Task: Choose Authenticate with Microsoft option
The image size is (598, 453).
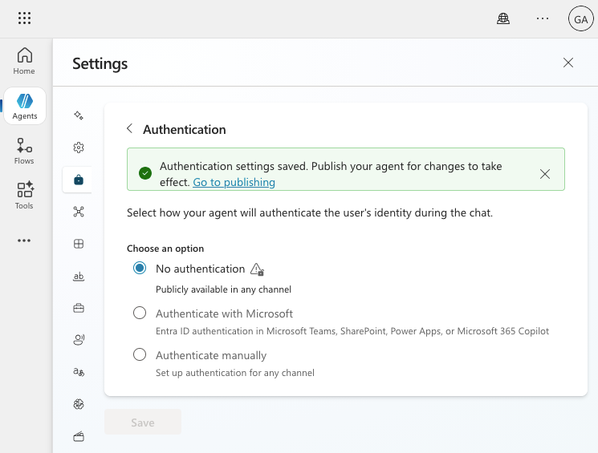Action: (x=140, y=313)
